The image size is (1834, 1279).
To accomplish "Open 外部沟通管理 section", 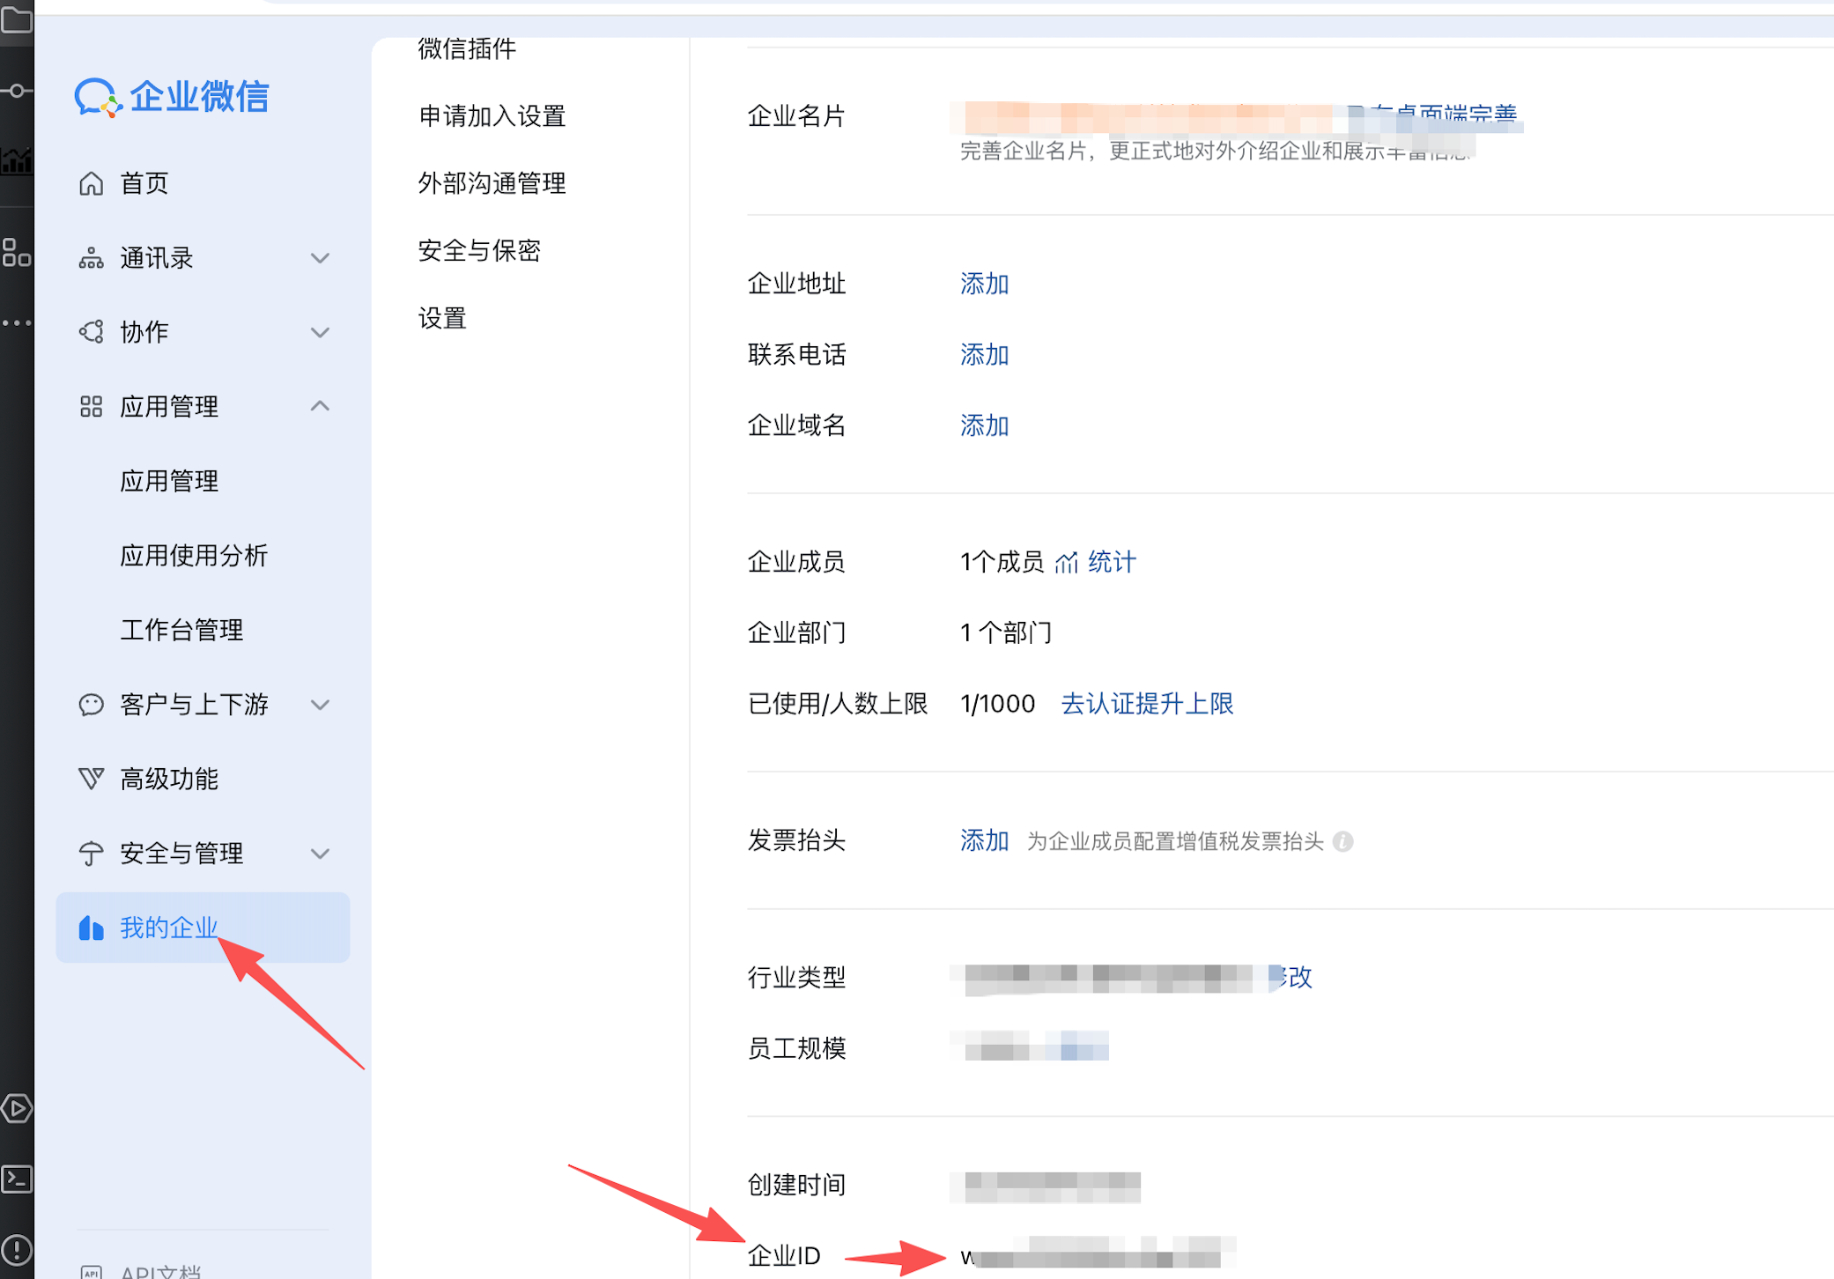I will pos(492,183).
